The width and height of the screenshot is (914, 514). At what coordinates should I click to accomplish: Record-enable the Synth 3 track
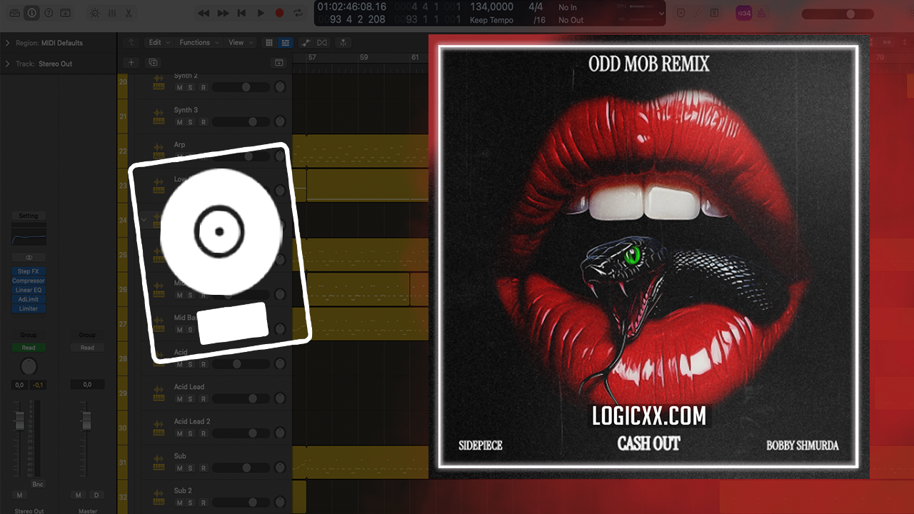[x=204, y=122]
